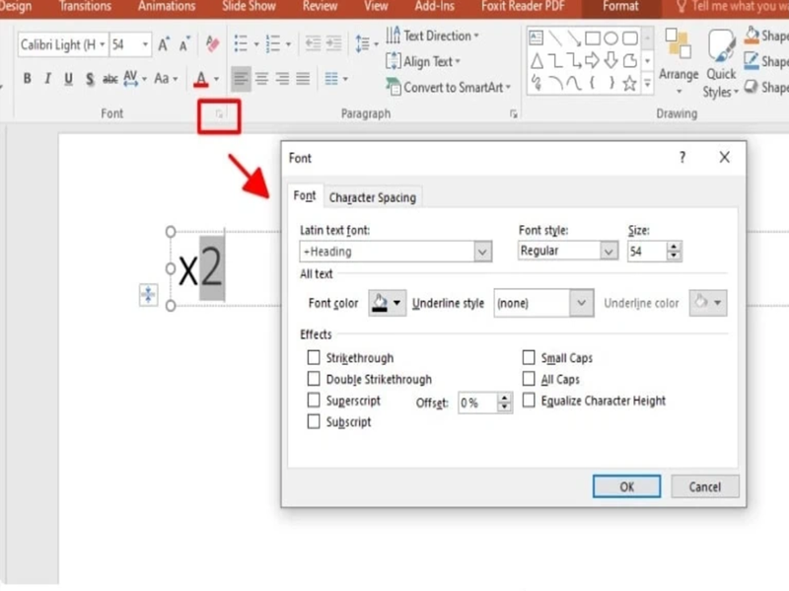This screenshot has height=591, width=789.
Task: Open Underline color picker
Action: coord(708,303)
